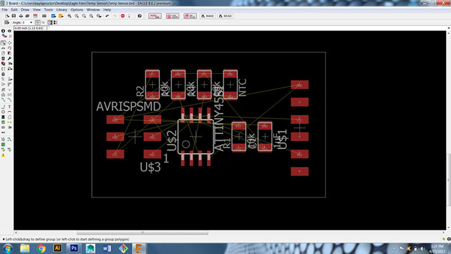
Task: Open the Library menu
Action: pyautogui.click(x=62, y=10)
